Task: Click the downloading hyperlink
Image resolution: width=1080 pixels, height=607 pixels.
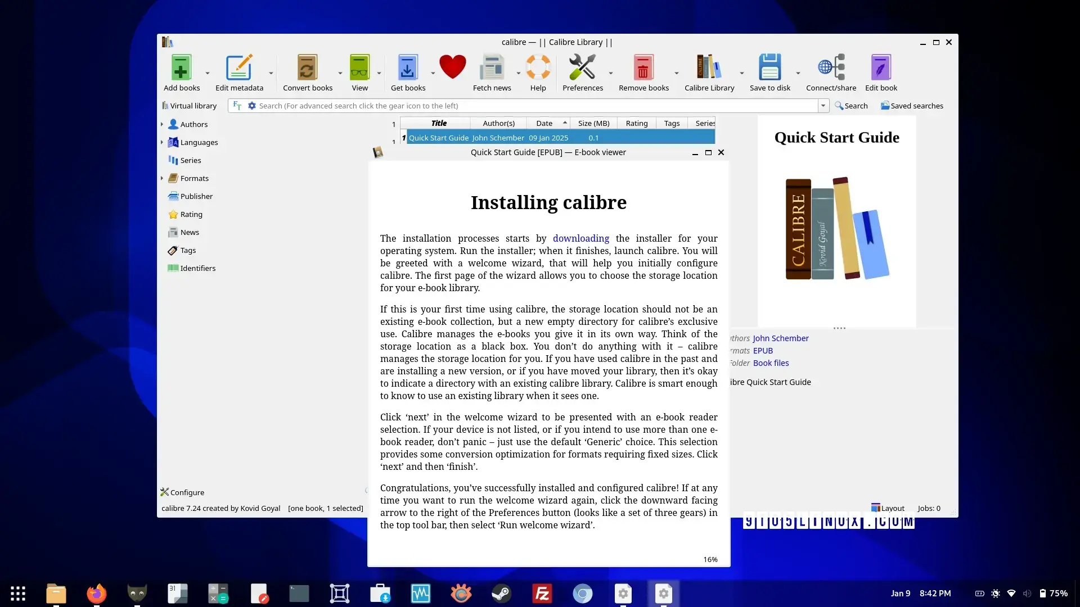Action: 581,238
